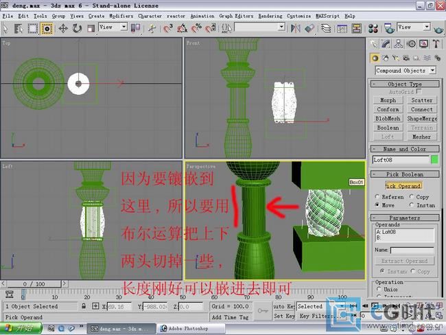Click the Pick Operand B button
The height and width of the screenshot is (335, 446).
tap(403, 186)
